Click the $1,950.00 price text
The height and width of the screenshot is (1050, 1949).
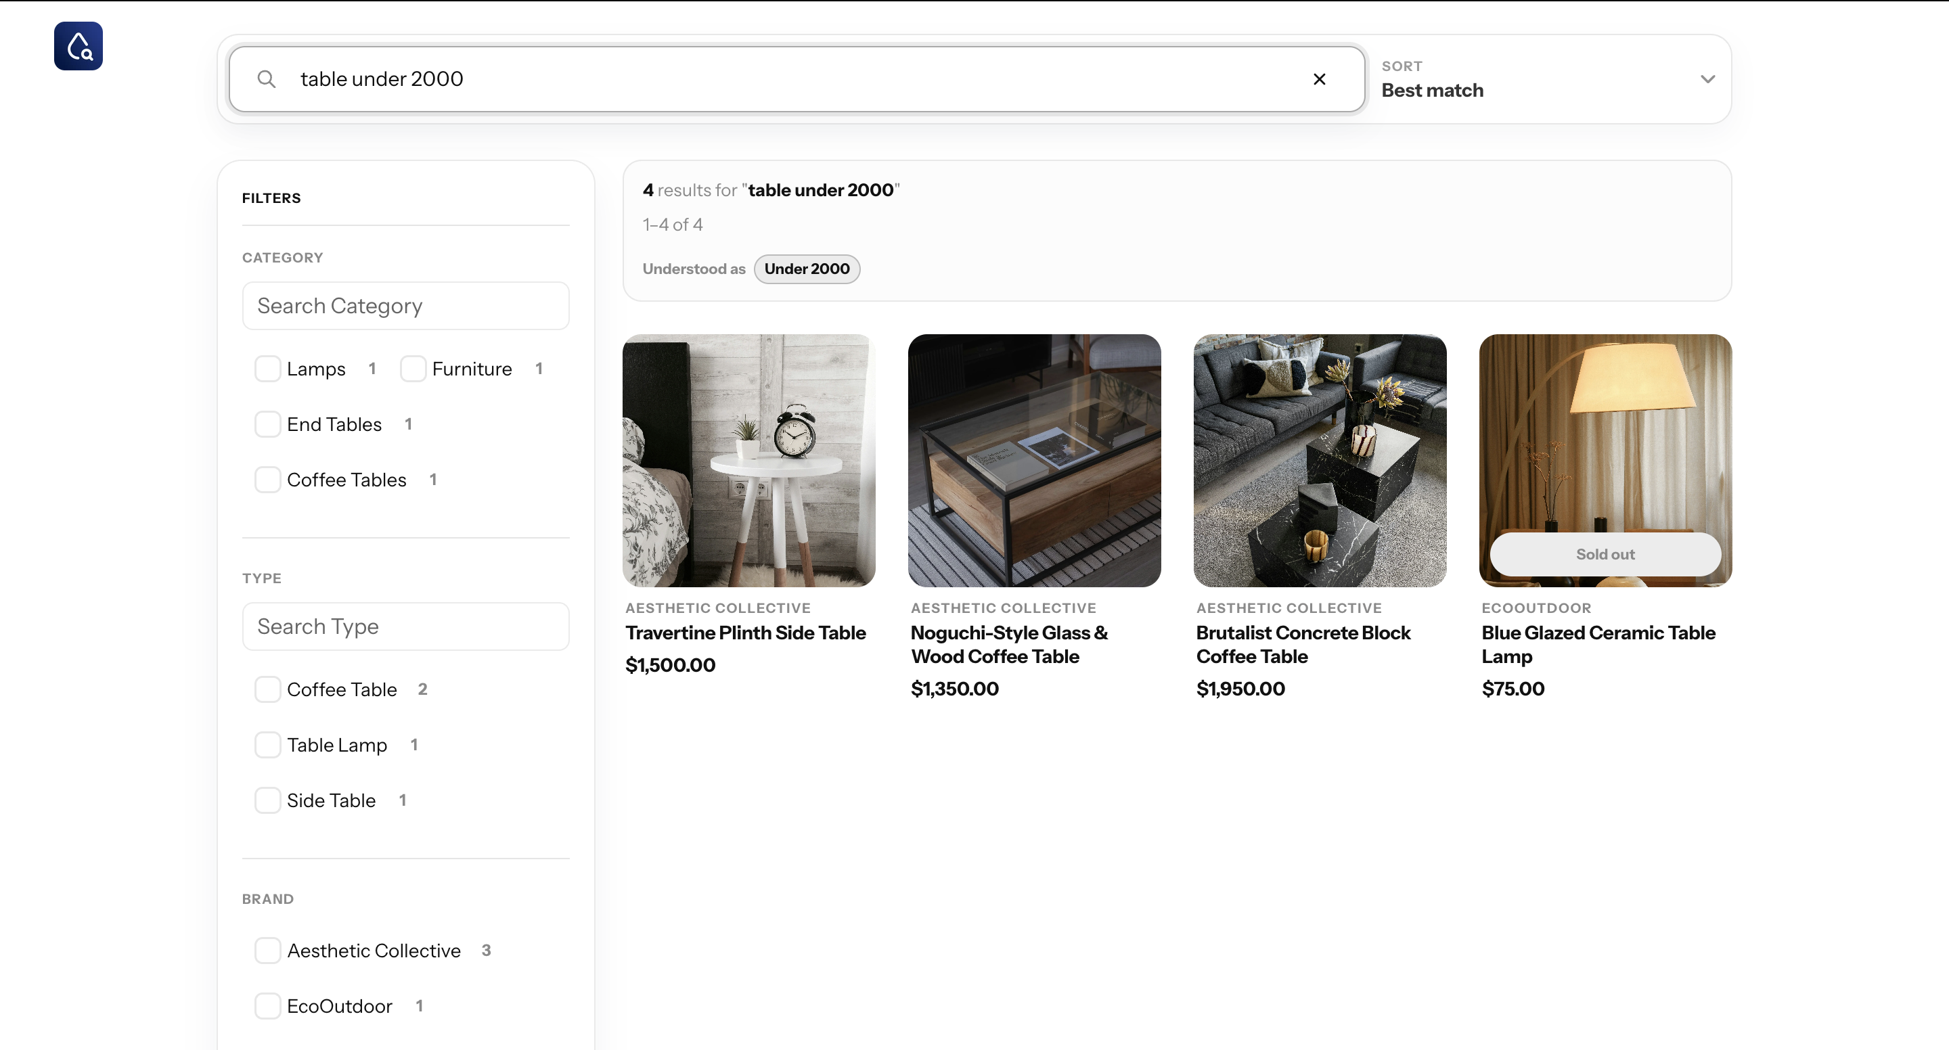point(1241,689)
